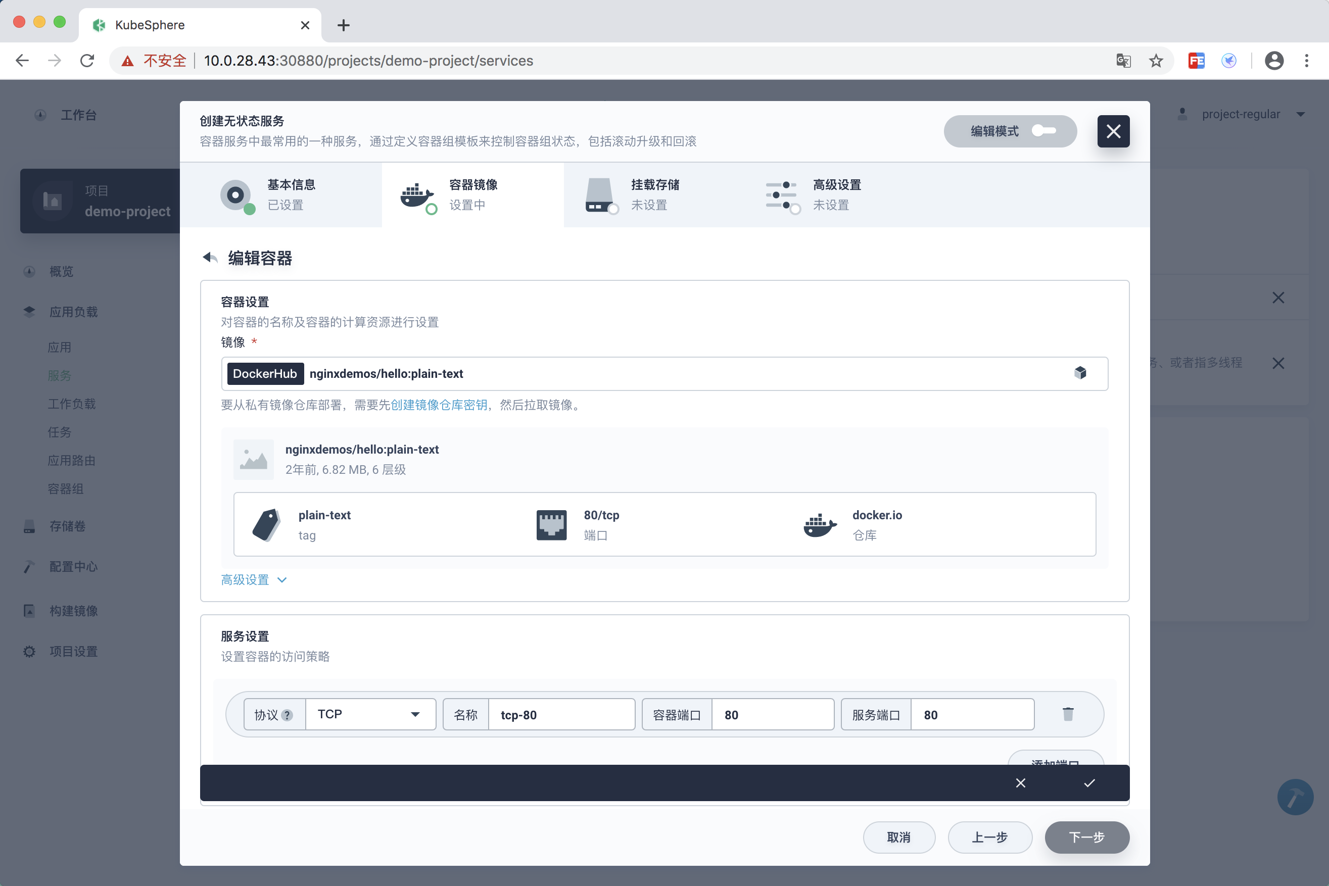Click the 容器端口 container port input field
This screenshot has height=886, width=1329.
click(772, 715)
